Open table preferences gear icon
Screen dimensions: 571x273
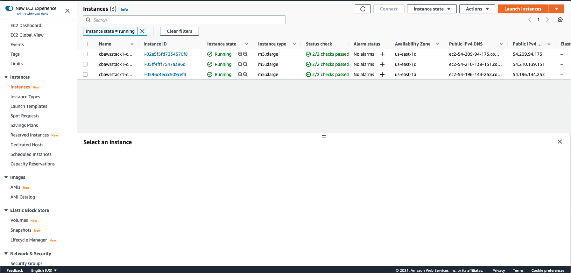click(x=560, y=20)
